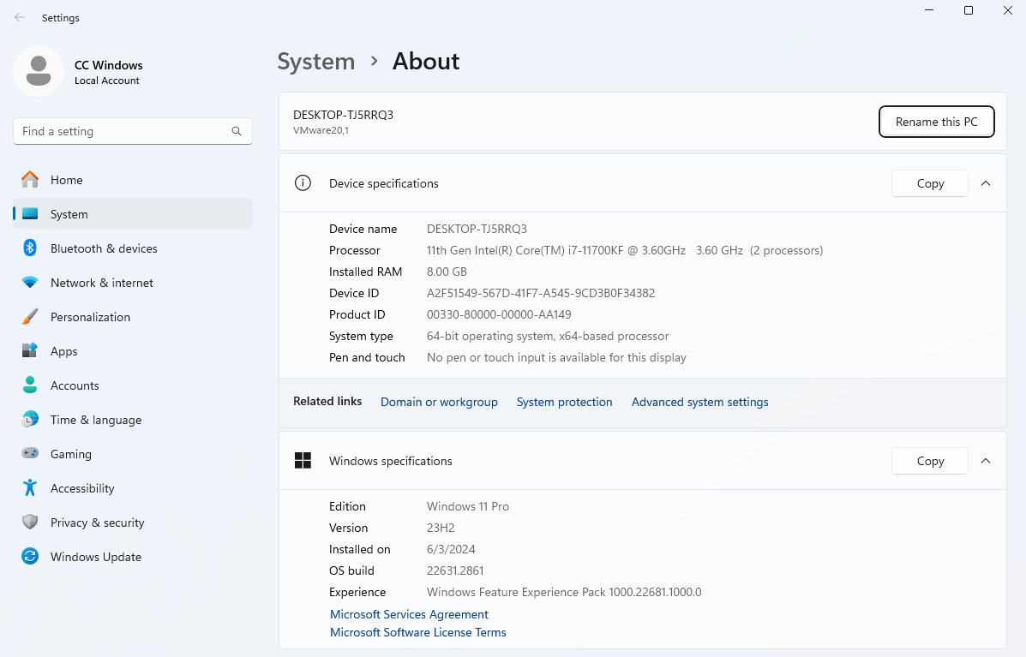The height and width of the screenshot is (657, 1026).
Task: Click System in the breadcrumb heading
Action: click(x=316, y=62)
